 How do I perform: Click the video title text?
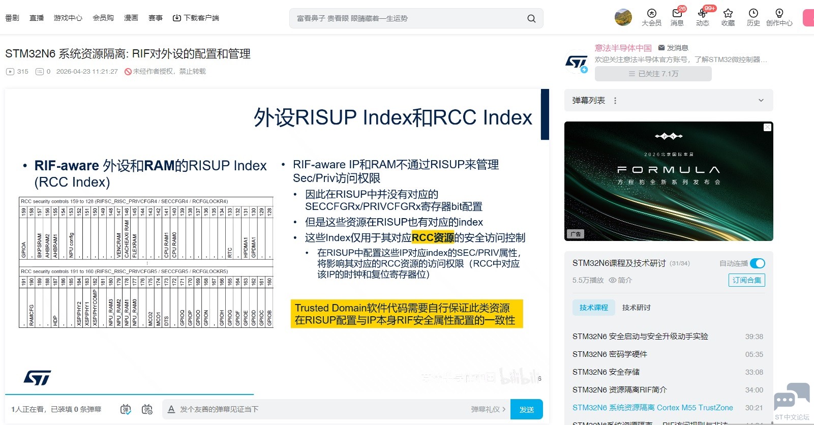[128, 54]
